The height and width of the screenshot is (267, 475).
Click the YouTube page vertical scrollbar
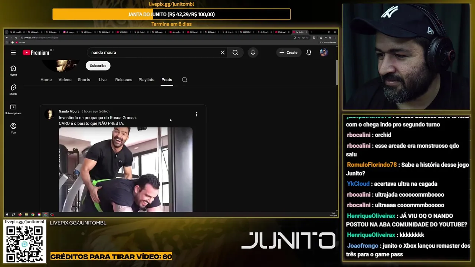(337, 72)
